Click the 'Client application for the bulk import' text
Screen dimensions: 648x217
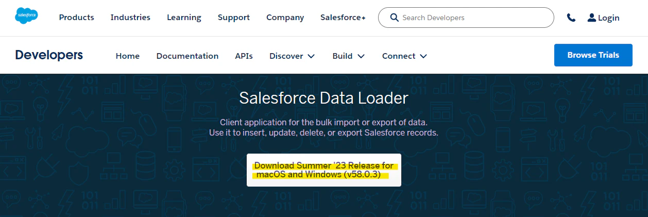pyautogui.click(x=323, y=123)
